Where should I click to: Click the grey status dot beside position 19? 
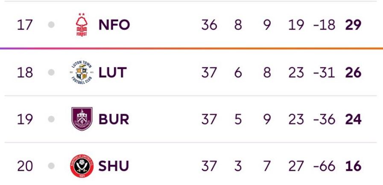51,119
